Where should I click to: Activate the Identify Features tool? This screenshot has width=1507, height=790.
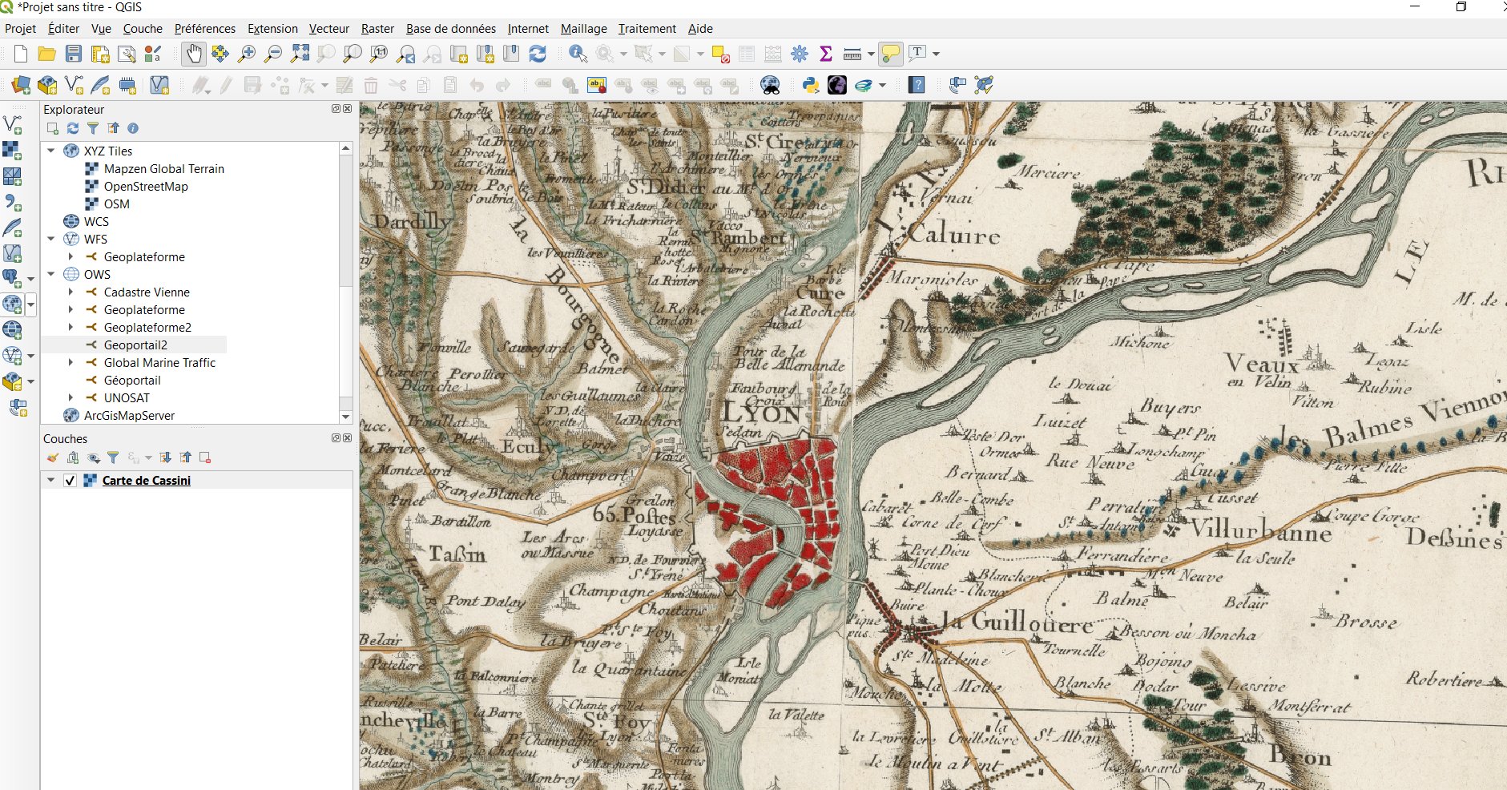pos(578,54)
